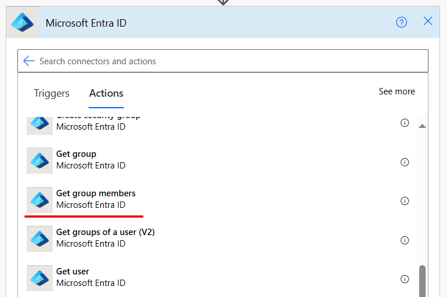Show info for Get groups of a user
447x297 pixels.
coord(405,240)
